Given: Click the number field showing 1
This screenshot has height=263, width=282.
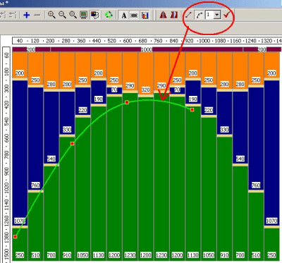Looking at the screenshot, I should click(209, 16).
